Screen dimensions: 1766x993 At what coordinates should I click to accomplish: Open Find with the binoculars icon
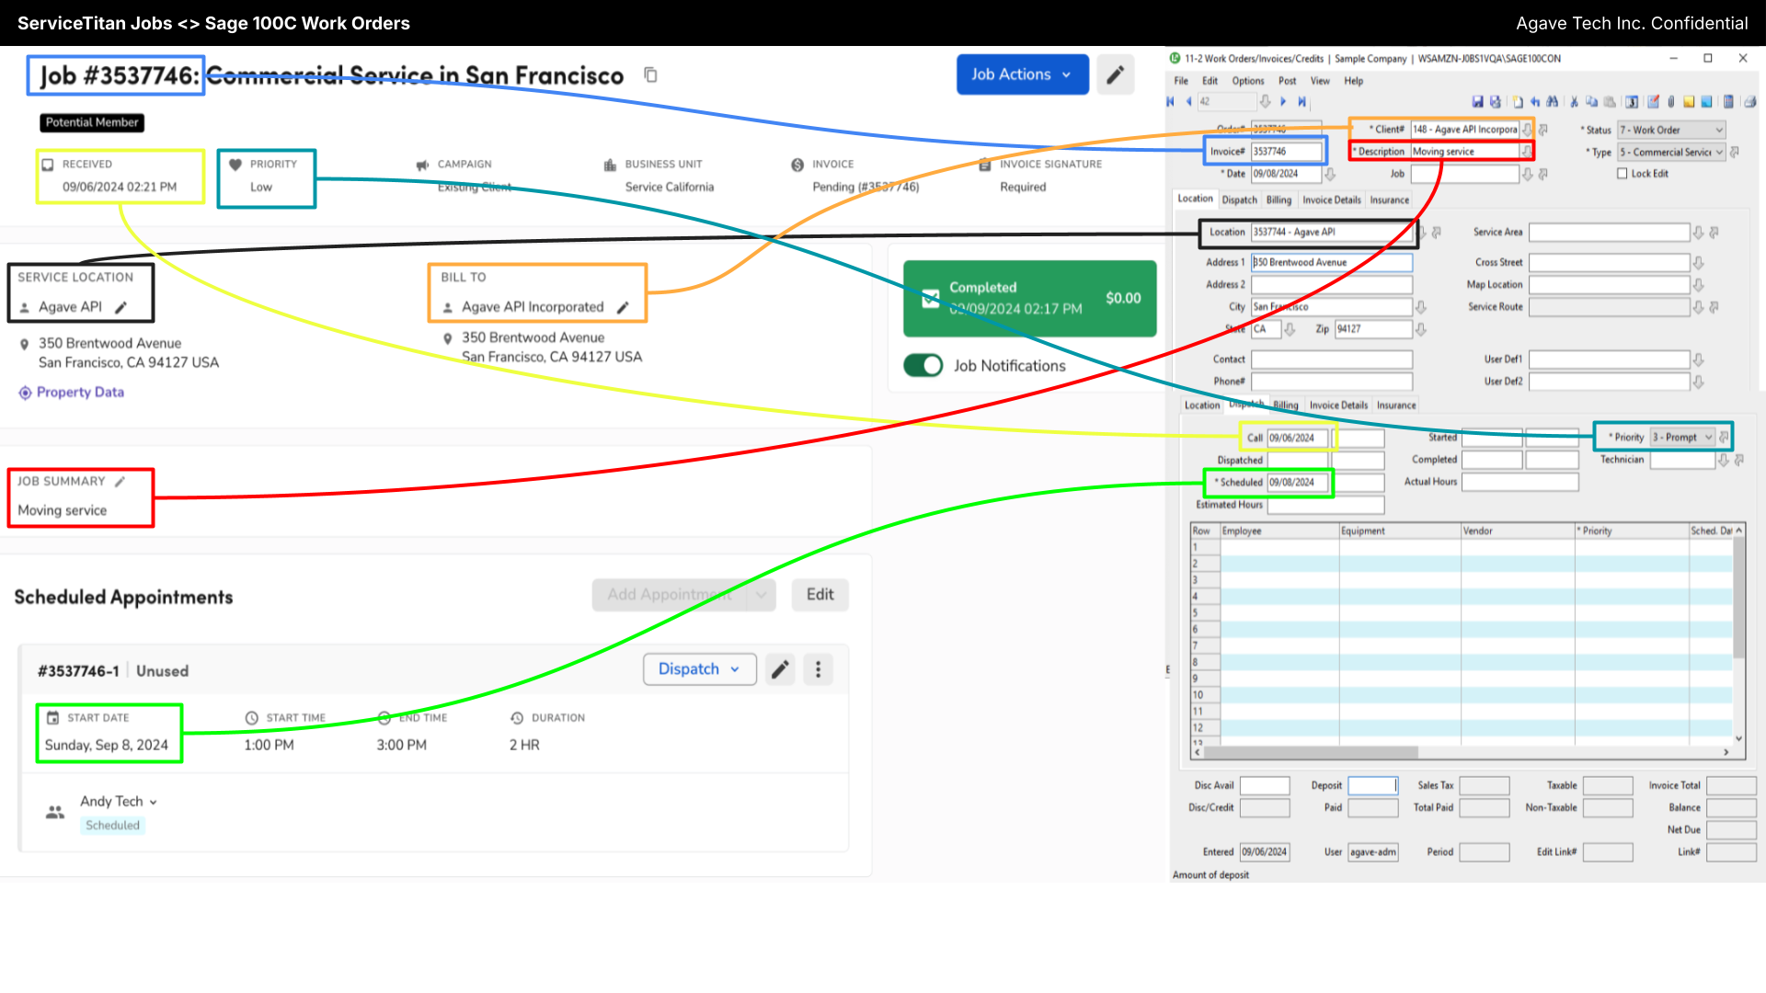[1553, 102]
